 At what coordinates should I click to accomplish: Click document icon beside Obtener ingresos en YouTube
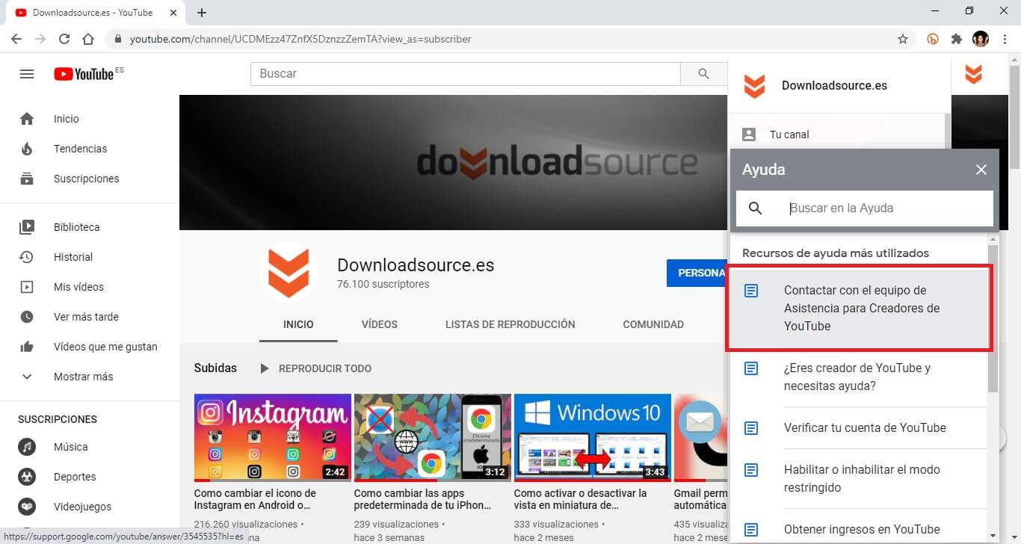click(x=752, y=530)
